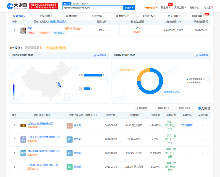220x177 pixels.
Task: Sort by 认缴出资额 using the sort arrows
Action: pos(181,22)
